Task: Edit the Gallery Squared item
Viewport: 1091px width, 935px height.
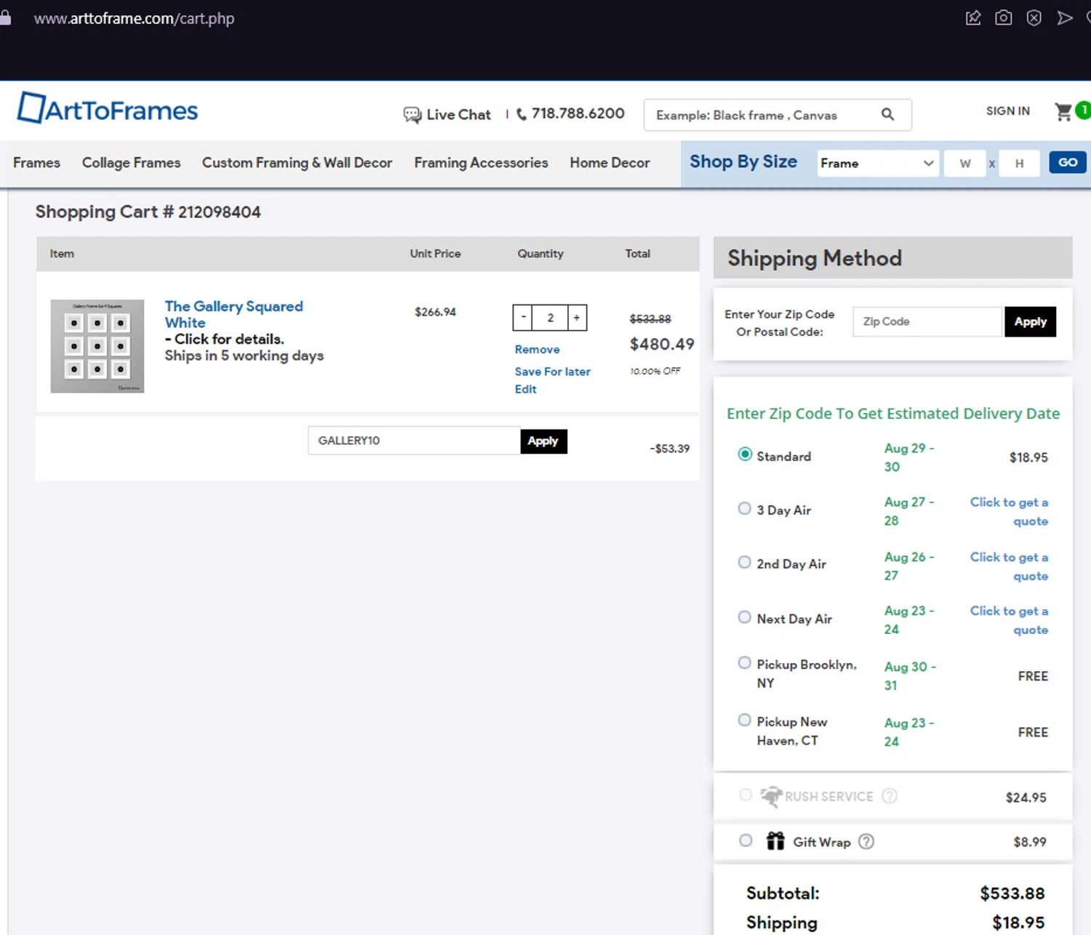Action: [525, 389]
